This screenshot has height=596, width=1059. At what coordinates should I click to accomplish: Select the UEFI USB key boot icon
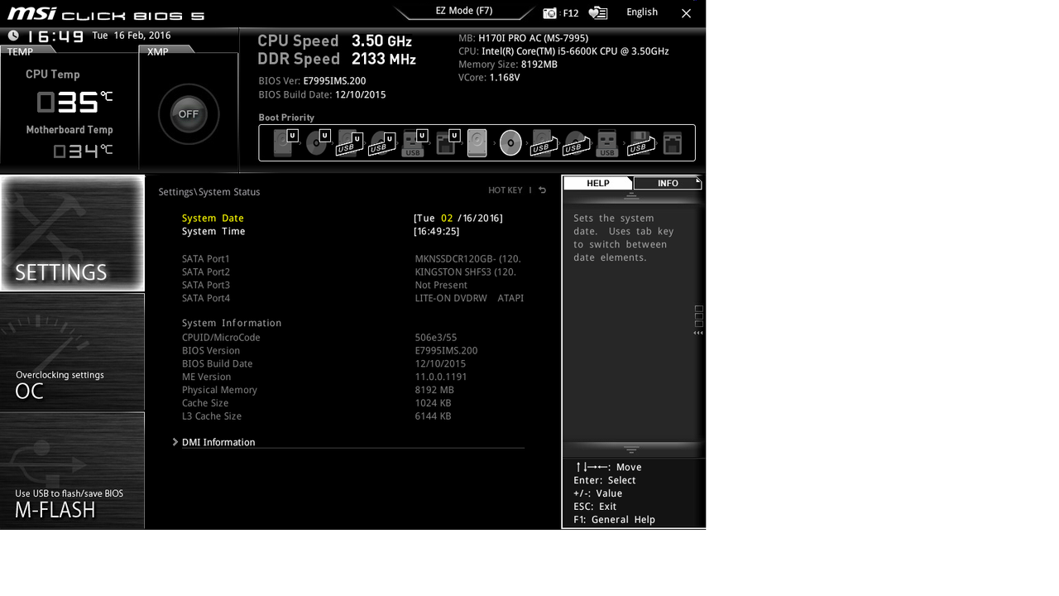414,142
